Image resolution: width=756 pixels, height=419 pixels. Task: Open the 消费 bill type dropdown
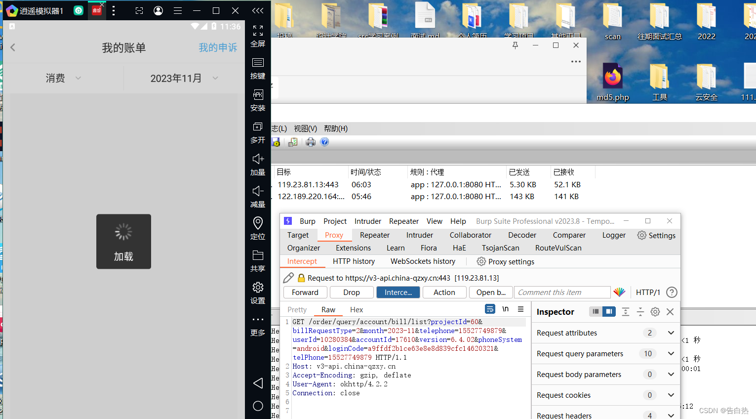tap(63, 78)
